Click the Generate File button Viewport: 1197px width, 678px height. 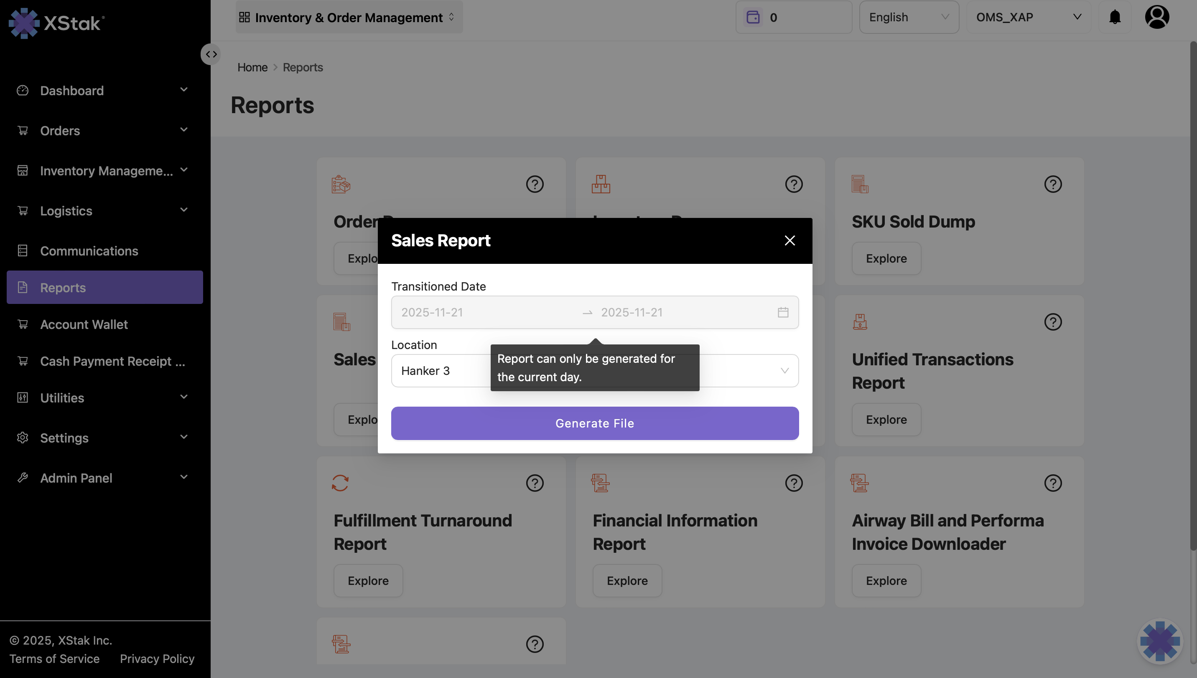[x=594, y=423]
